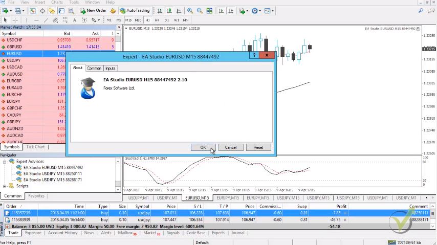Image resolution: width=437 pixels, height=245 pixels.
Task: Open the search magnifier icon at top right
Action: tap(421, 11)
